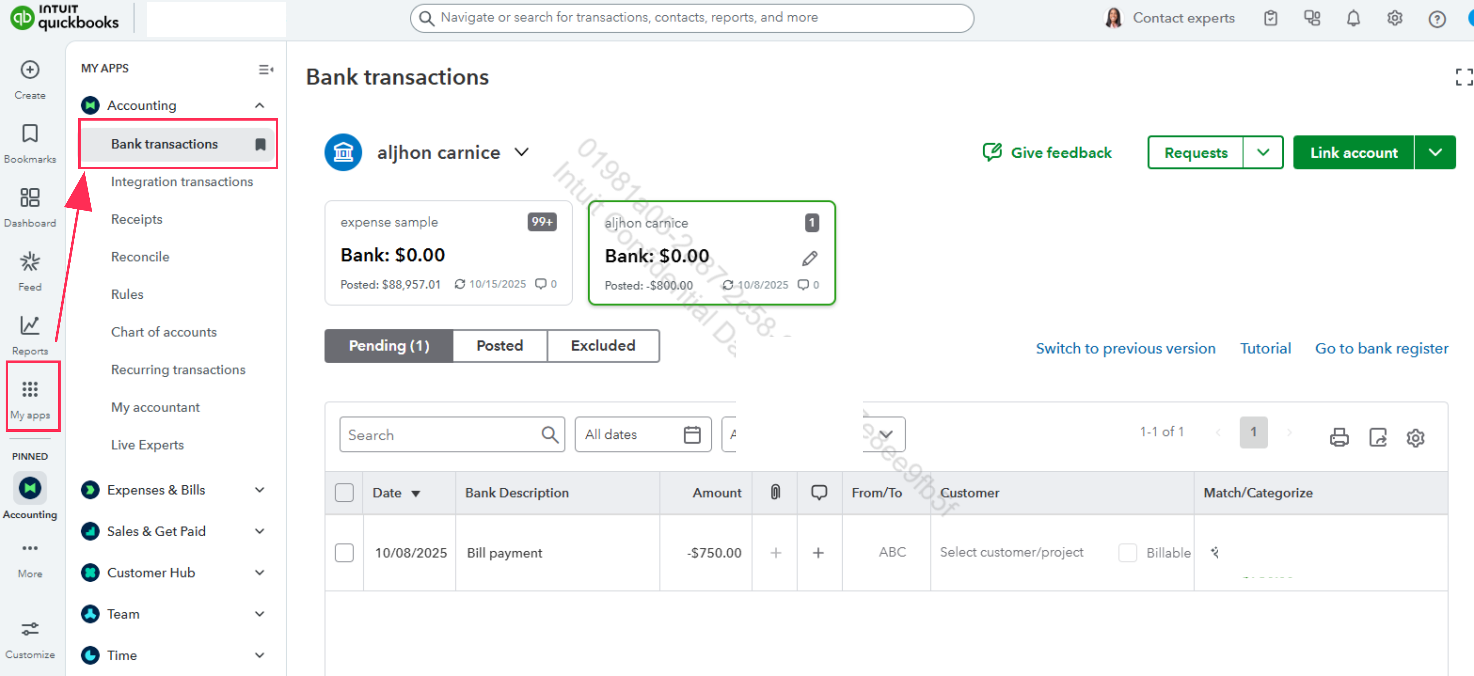Image resolution: width=1474 pixels, height=676 pixels.
Task: Click the print icon above table
Action: (x=1339, y=438)
